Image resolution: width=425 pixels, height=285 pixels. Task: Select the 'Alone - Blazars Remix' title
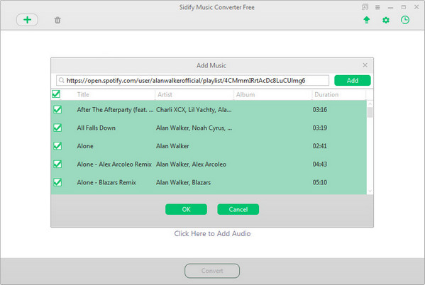pos(106,182)
